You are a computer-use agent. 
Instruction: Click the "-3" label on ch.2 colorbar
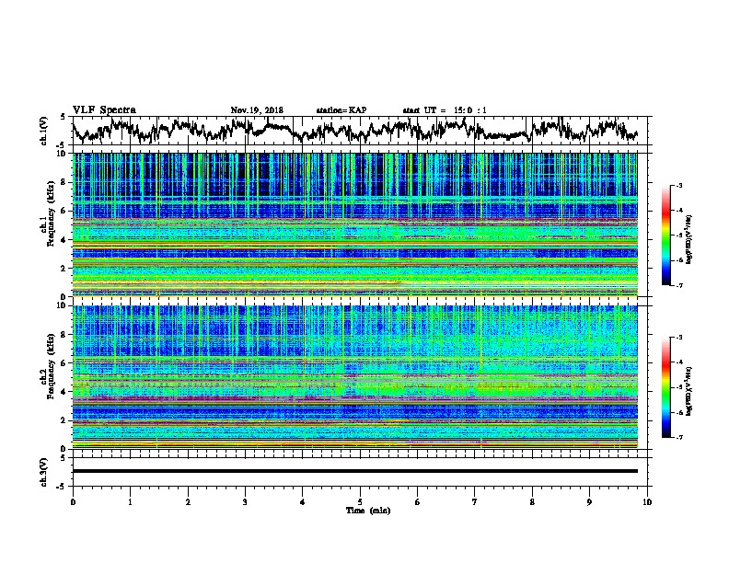tap(679, 338)
